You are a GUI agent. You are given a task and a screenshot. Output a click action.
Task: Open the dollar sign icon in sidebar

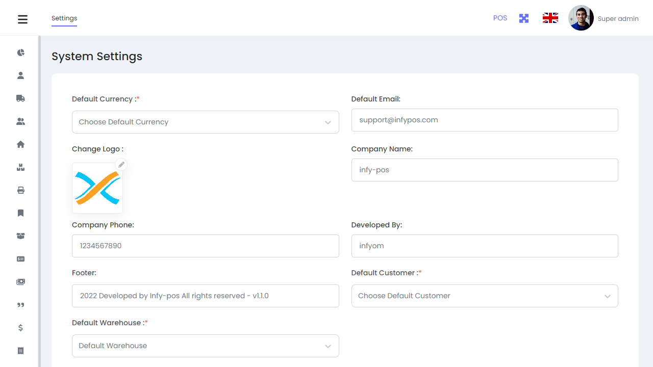coord(20,328)
